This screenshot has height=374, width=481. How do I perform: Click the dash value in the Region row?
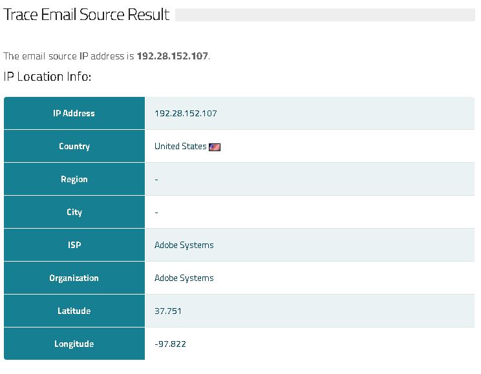click(x=156, y=180)
